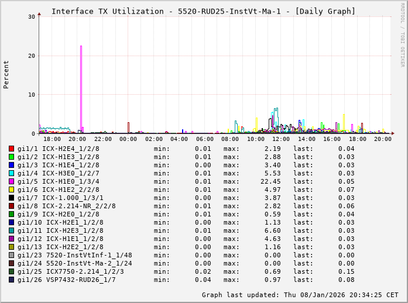Select the label gi1/9 ICX-H2E0_1/2/8
The image size is (408, 303).
click(59, 214)
